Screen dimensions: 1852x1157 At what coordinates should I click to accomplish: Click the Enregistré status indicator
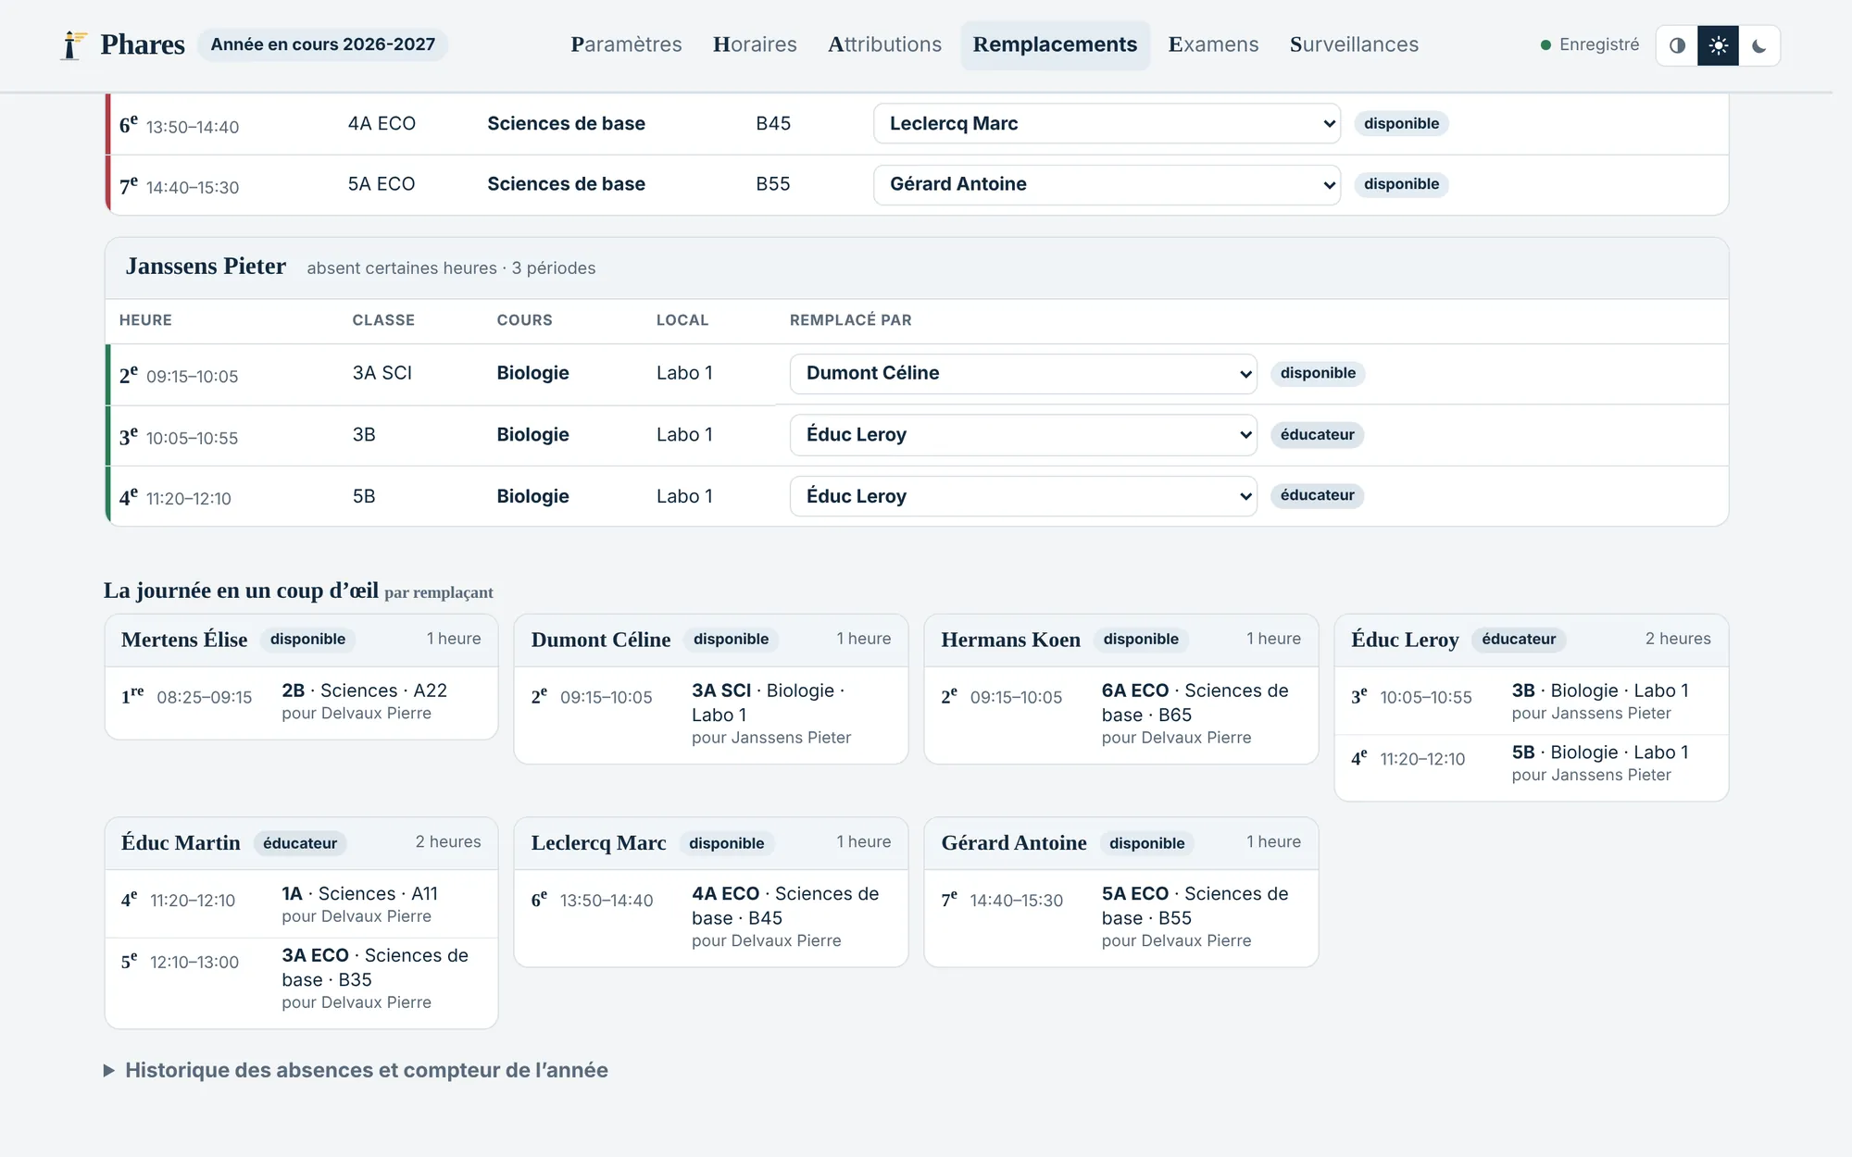coord(1589,44)
